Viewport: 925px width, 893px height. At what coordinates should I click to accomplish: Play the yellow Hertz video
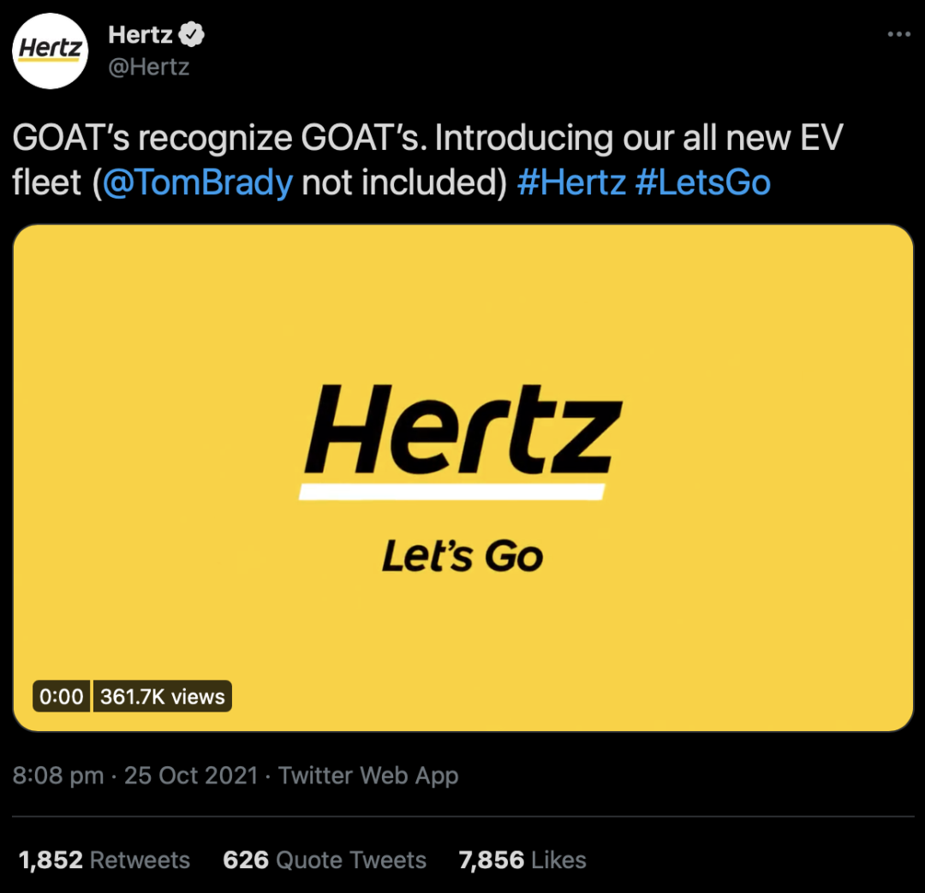pyautogui.click(x=463, y=478)
